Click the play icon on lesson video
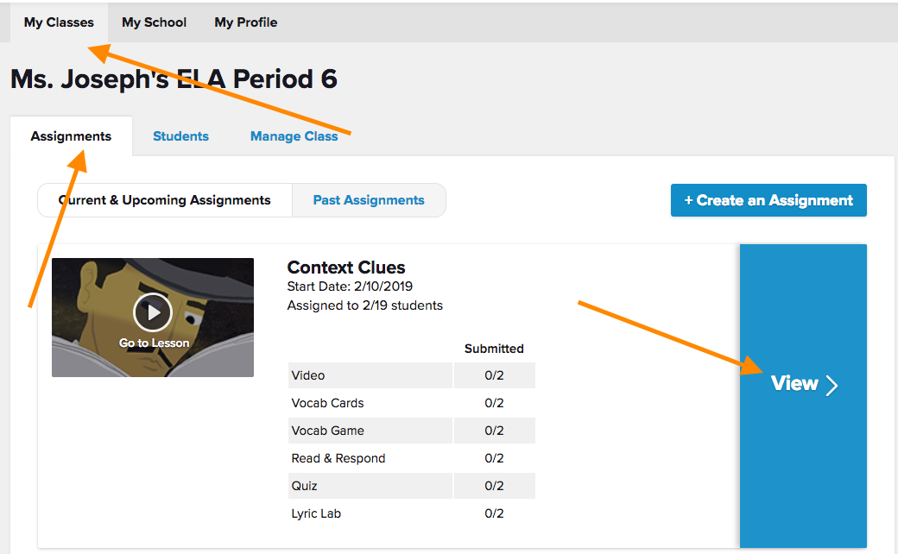Viewport: 898px width, 554px height. point(153,312)
